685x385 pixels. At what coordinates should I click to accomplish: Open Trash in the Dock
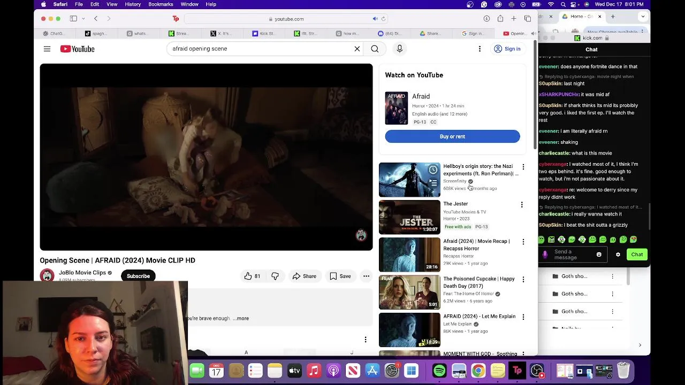[623, 371]
